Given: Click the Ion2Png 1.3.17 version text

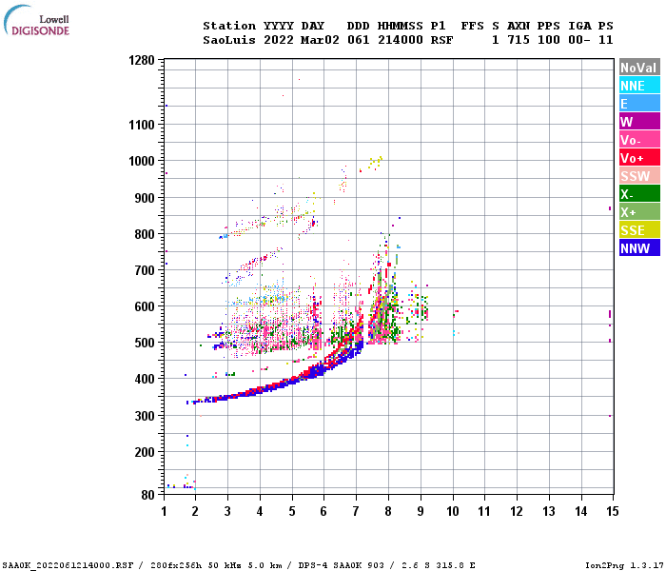Looking at the screenshot, I should point(624,565).
